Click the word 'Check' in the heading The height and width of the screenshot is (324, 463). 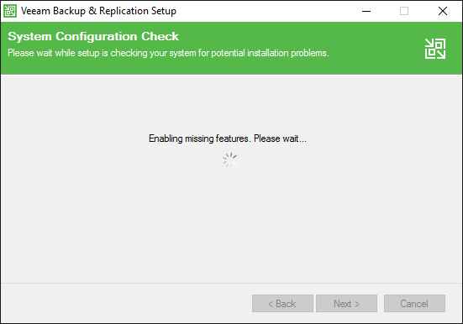tap(160, 37)
